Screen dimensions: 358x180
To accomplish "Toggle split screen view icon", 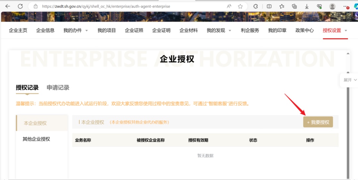I will [269, 6].
